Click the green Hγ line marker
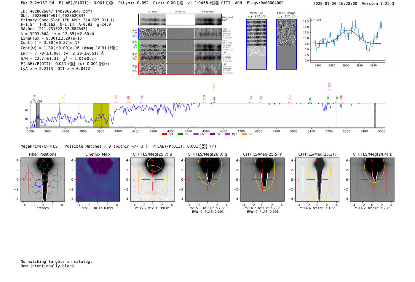The height and width of the screenshot is (282, 415). click(x=214, y=100)
